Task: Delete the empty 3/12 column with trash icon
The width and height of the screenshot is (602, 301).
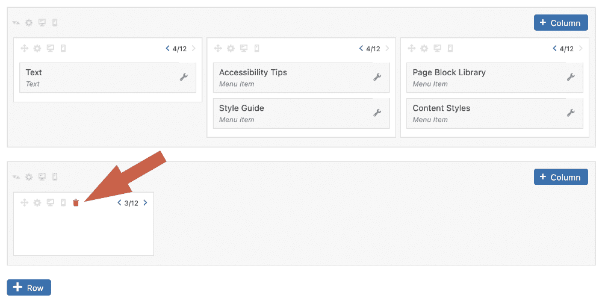Action: (x=76, y=203)
